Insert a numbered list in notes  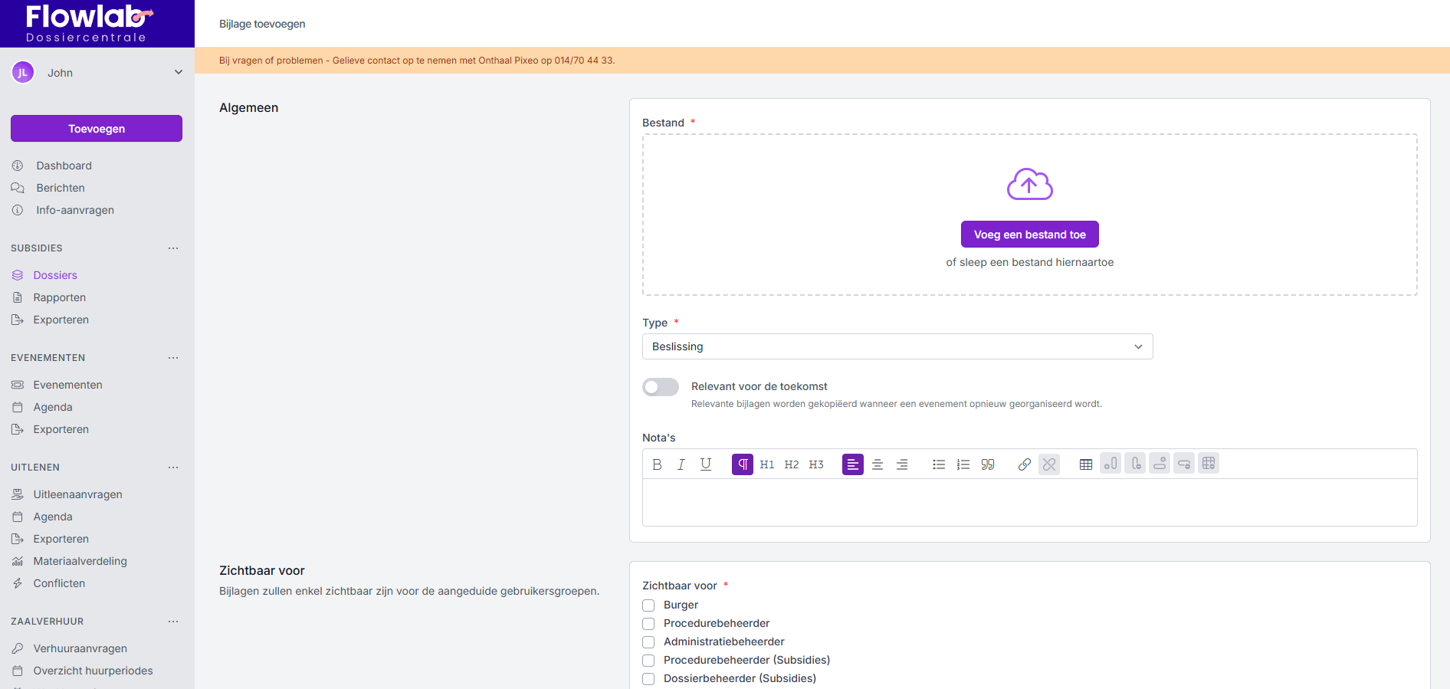tap(963, 464)
